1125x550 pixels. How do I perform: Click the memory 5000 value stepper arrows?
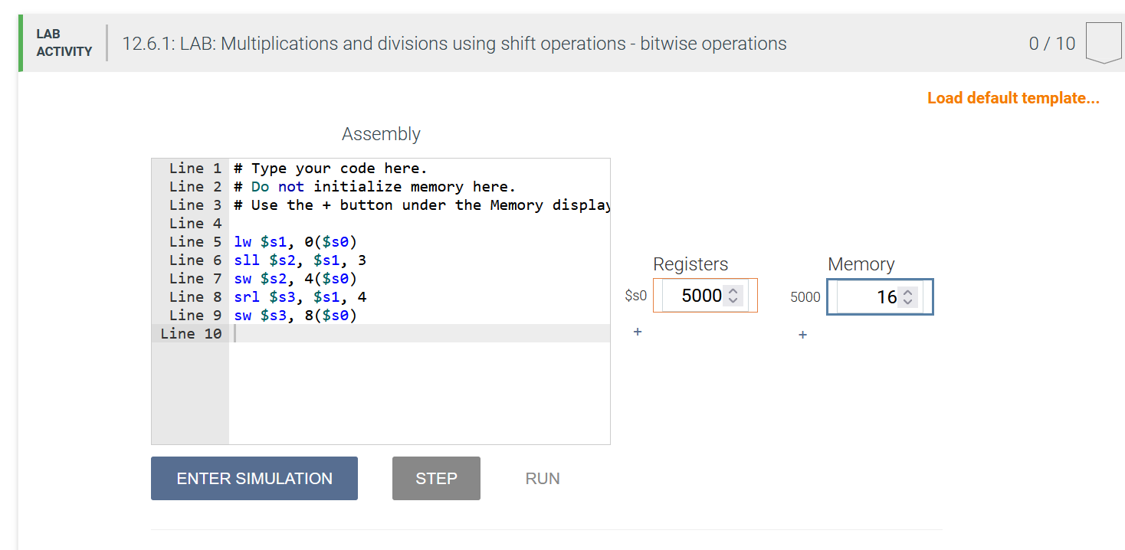pos(908,297)
